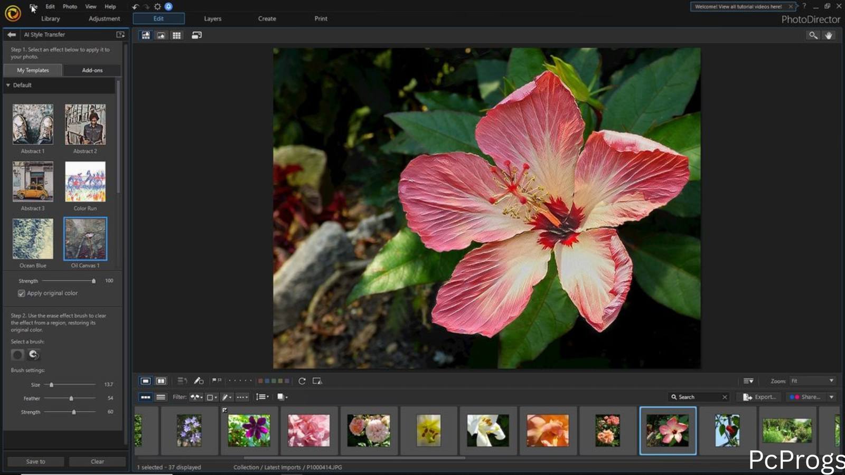Switch to viewer-only mode icon

point(161,35)
